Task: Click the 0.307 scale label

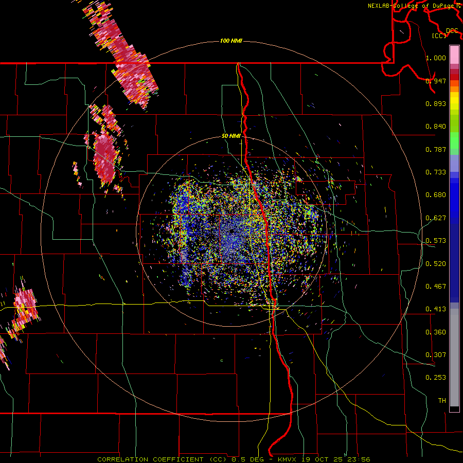Action: click(436, 354)
